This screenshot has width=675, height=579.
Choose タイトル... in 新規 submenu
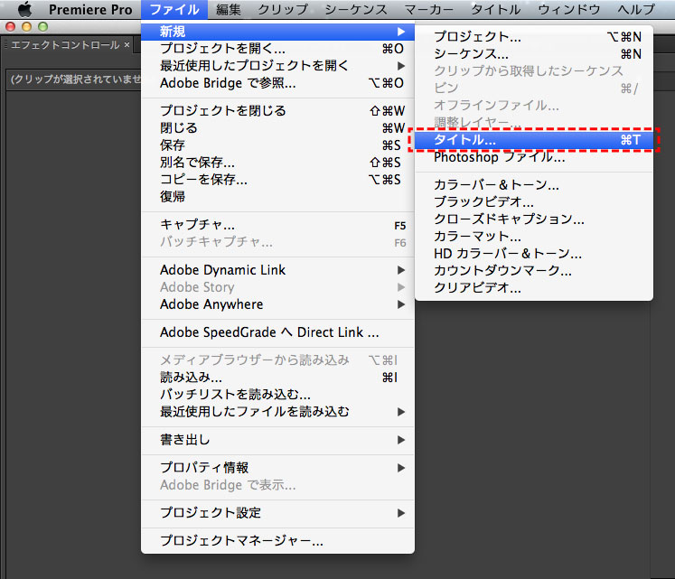[x=534, y=140]
